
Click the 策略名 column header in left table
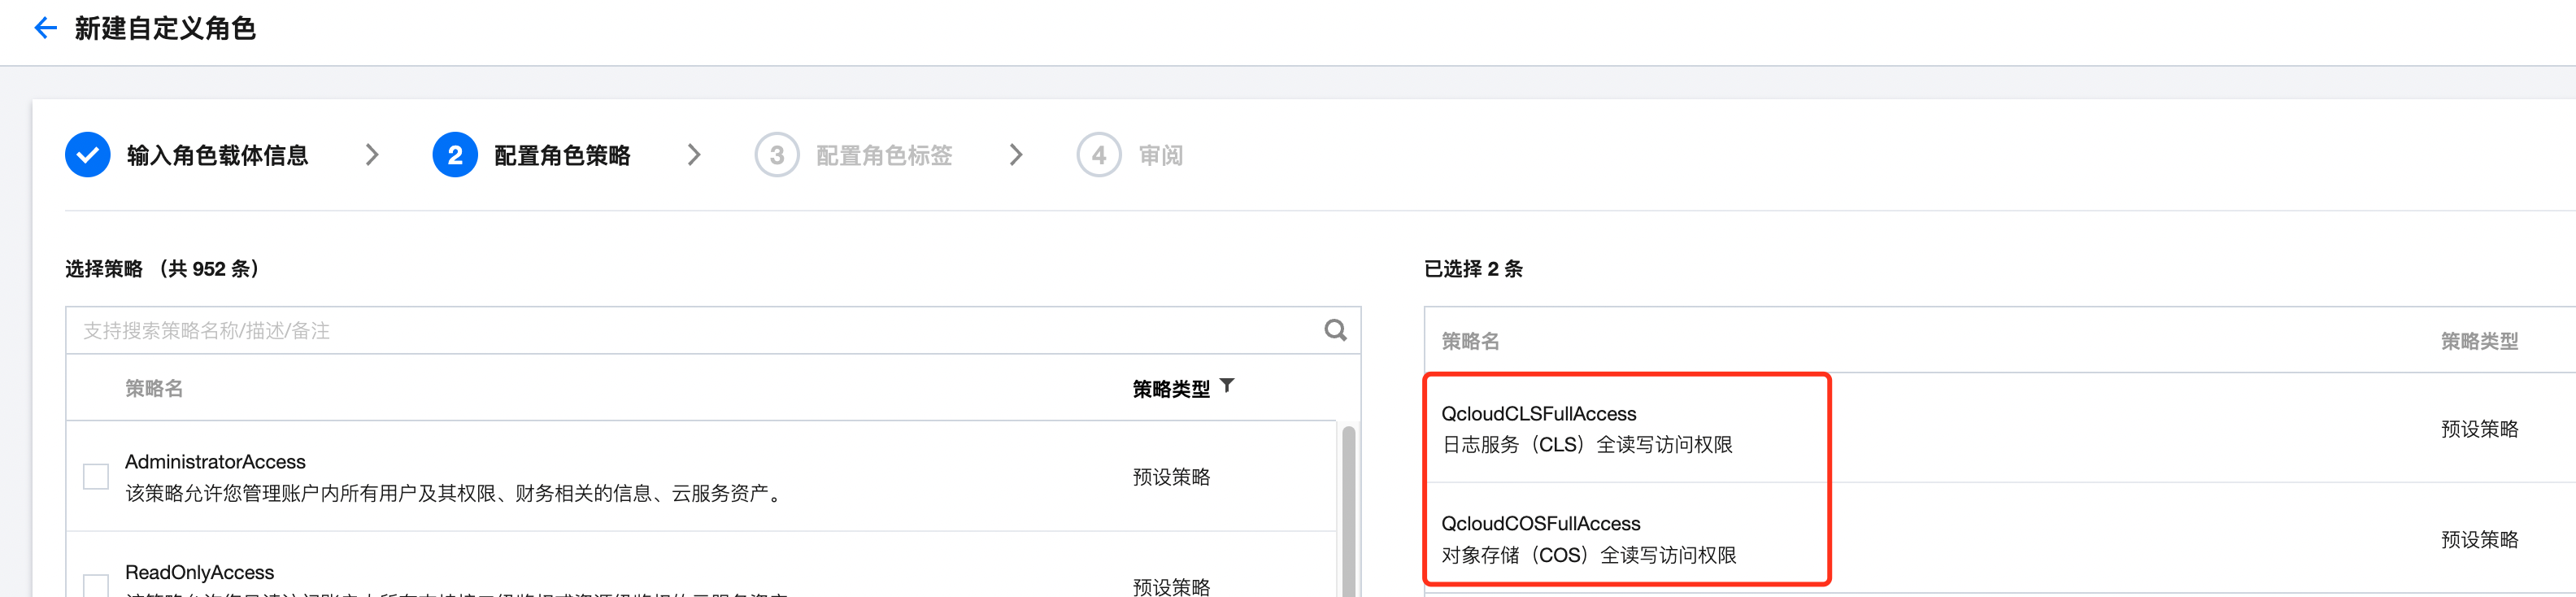point(154,388)
